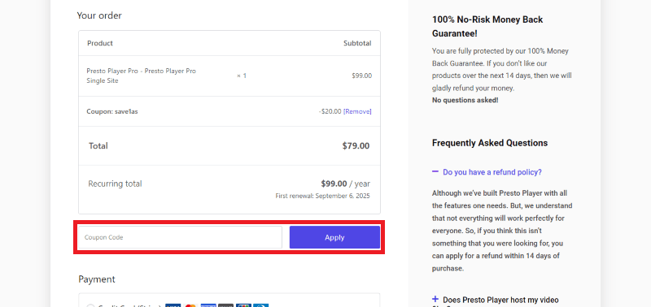
Task: Click the Diners Club card logo
Action: point(260,305)
